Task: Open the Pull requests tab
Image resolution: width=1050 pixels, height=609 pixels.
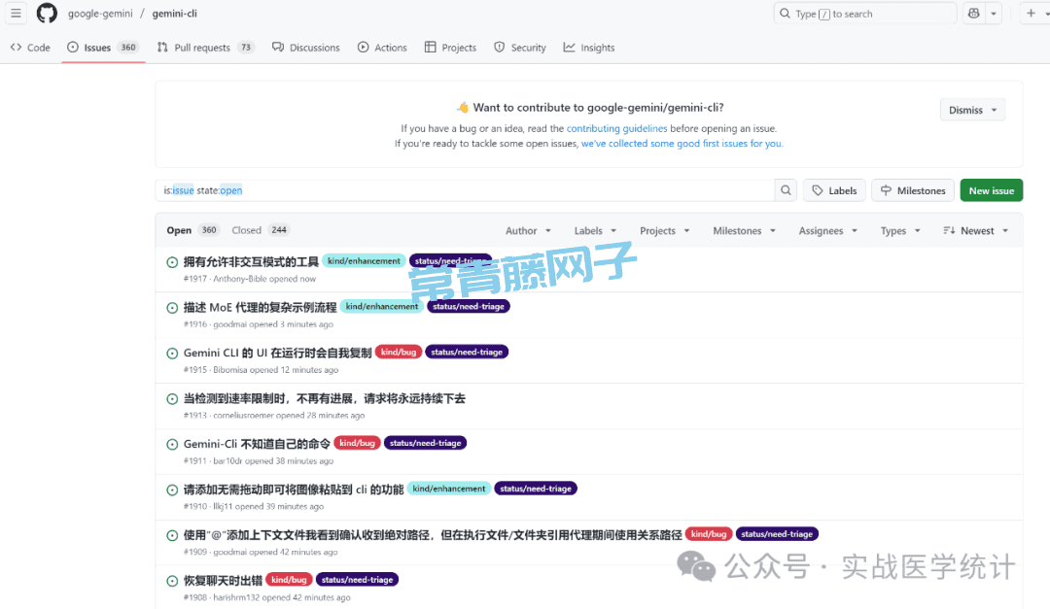Action: (x=205, y=48)
